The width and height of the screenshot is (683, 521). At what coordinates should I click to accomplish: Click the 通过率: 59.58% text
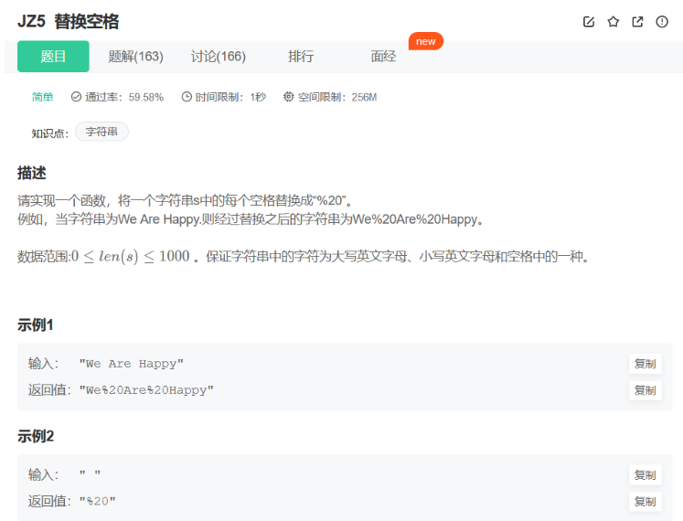tap(124, 97)
